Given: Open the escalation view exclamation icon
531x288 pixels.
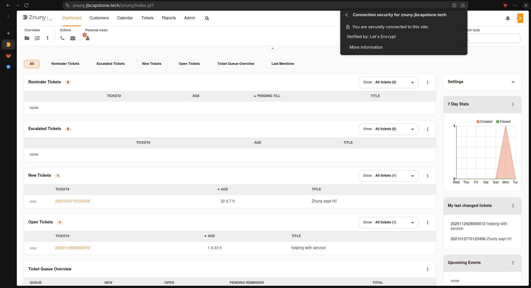Looking at the screenshot, I should coord(48,38).
